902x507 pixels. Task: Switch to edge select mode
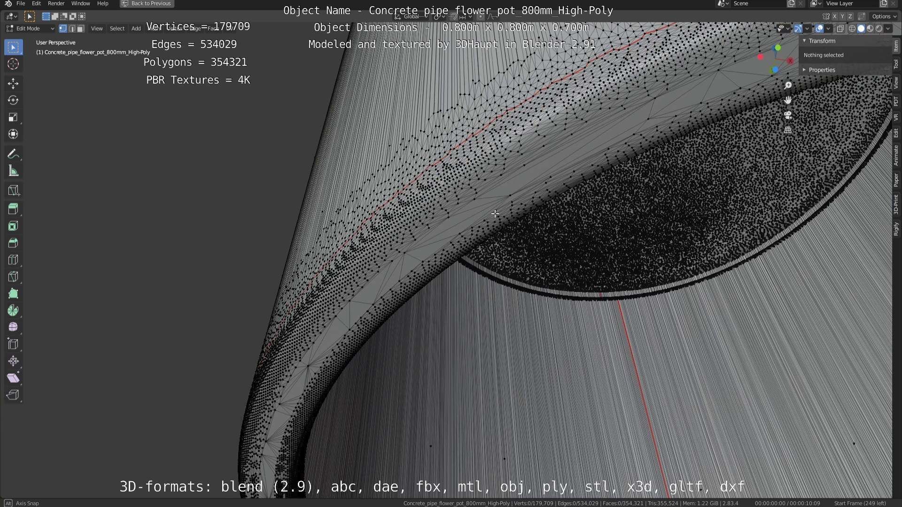[x=72, y=29]
